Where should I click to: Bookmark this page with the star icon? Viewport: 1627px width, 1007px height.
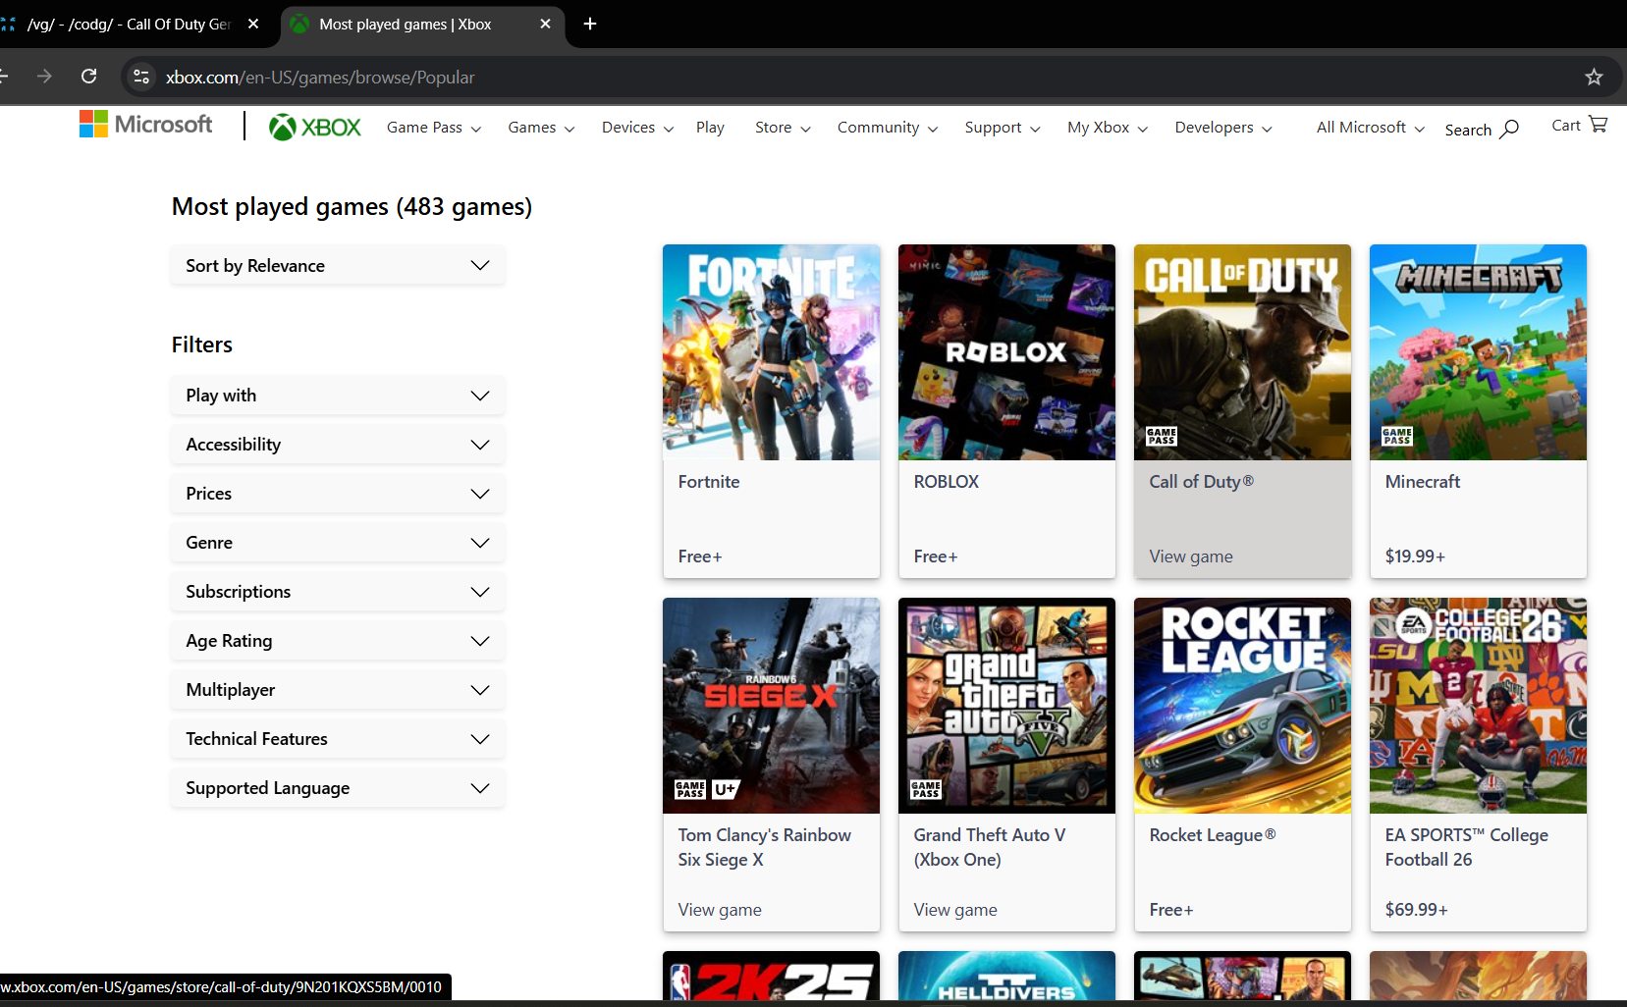[1594, 77]
